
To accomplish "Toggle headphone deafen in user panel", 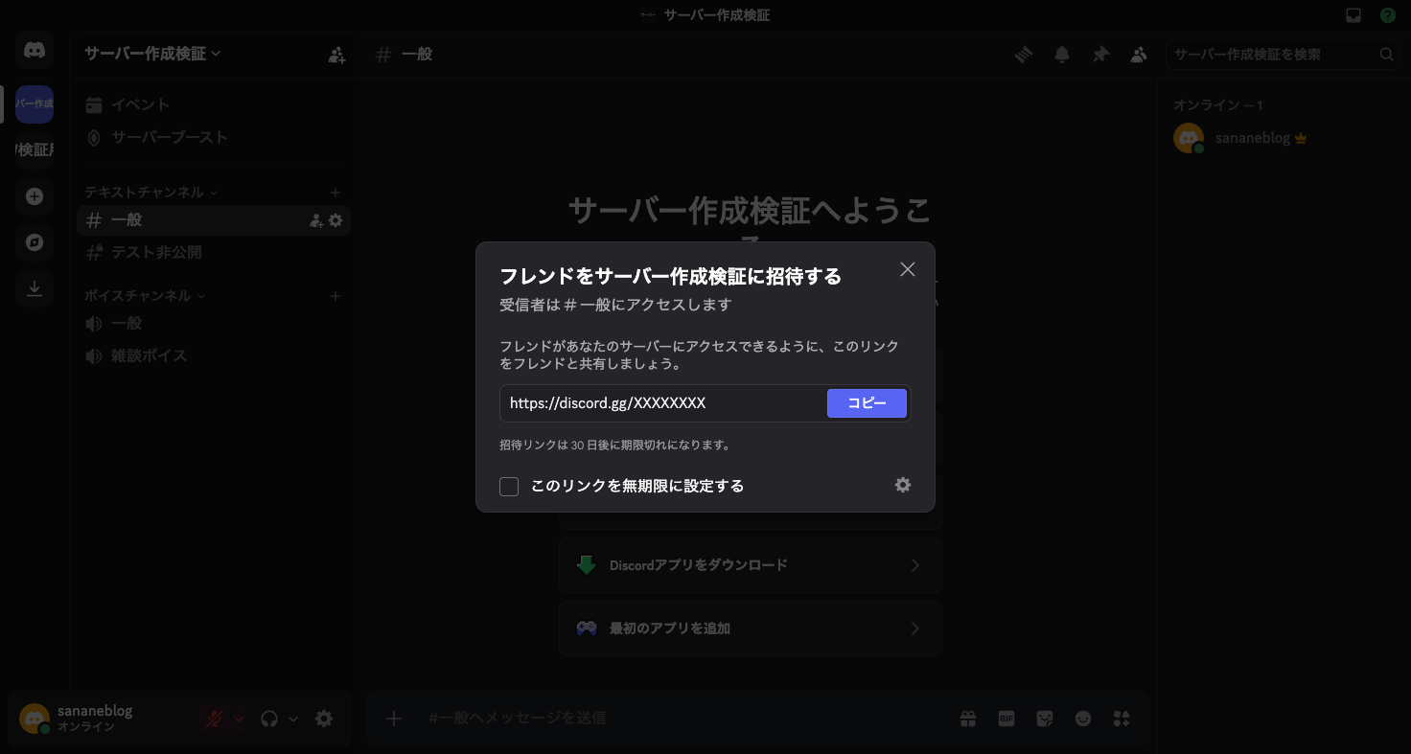I will pyautogui.click(x=269, y=719).
